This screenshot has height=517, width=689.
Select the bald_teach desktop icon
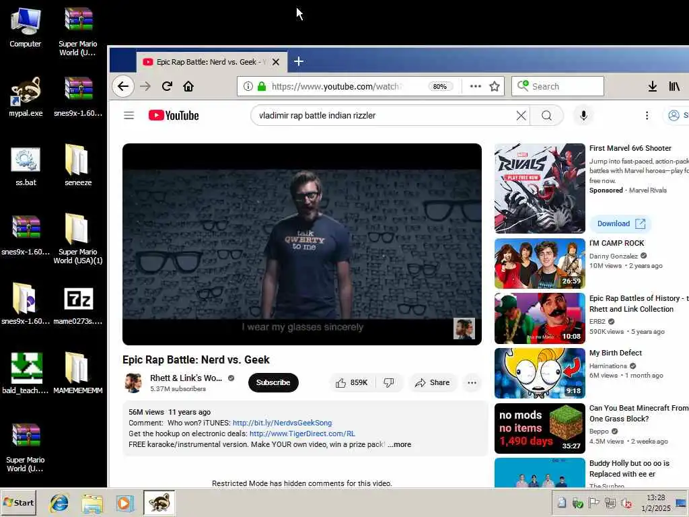(x=26, y=374)
